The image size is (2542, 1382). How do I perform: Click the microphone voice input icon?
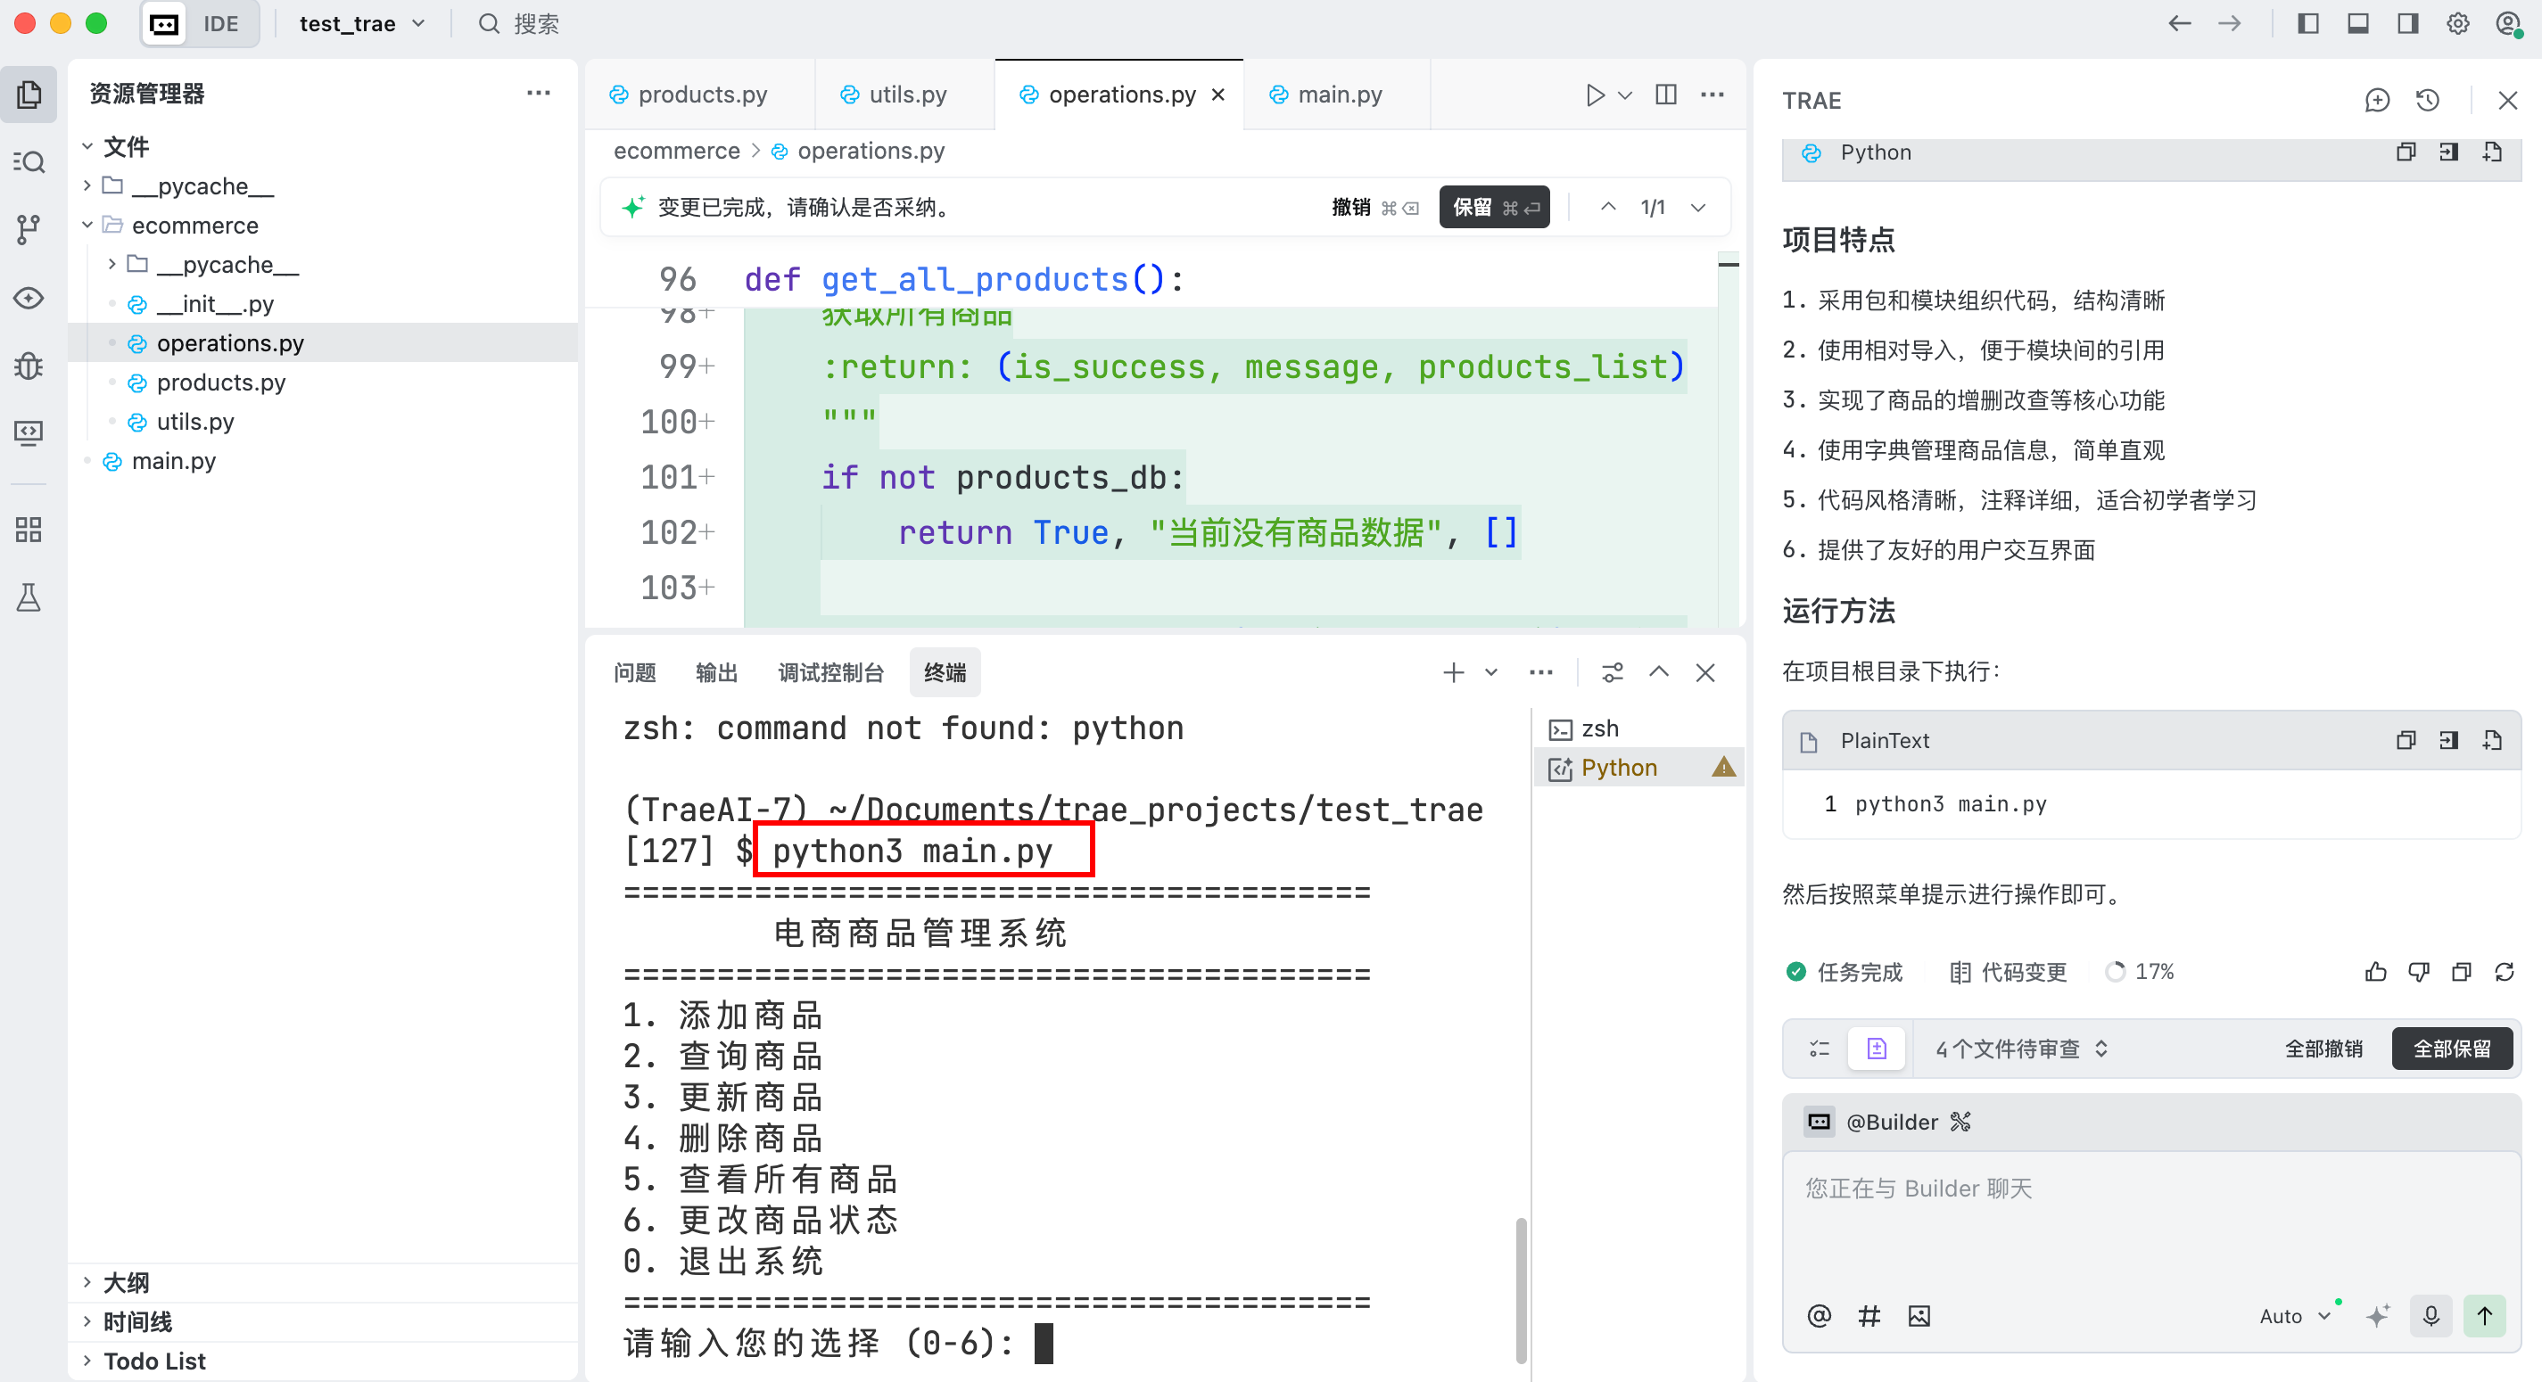2431,1316
